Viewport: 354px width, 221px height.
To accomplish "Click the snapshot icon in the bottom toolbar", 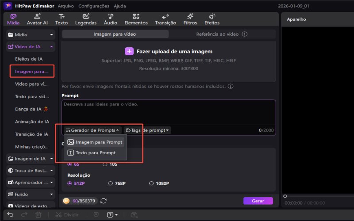I will 134,215.
